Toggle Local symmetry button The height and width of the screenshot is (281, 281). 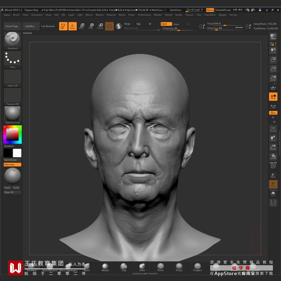click(273, 97)
